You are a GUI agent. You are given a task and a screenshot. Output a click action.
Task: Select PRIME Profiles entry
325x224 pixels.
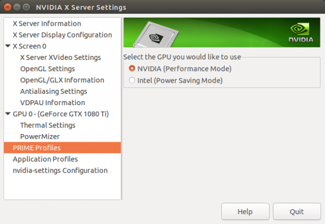click(x=37, y=148)
